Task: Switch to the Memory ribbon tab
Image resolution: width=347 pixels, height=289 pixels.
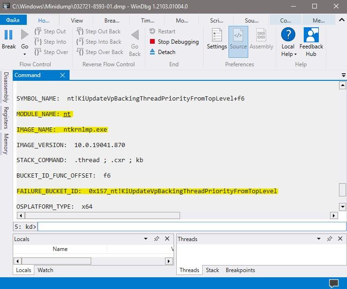Action: click(x=319, y=21)
